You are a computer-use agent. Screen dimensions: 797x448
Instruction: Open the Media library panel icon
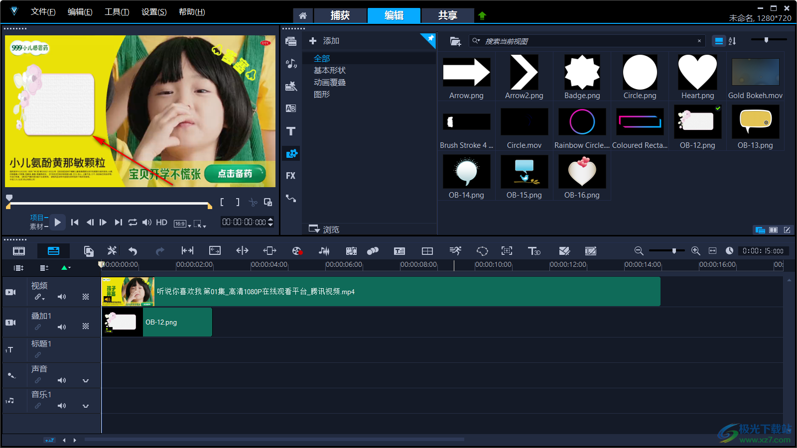291,41
